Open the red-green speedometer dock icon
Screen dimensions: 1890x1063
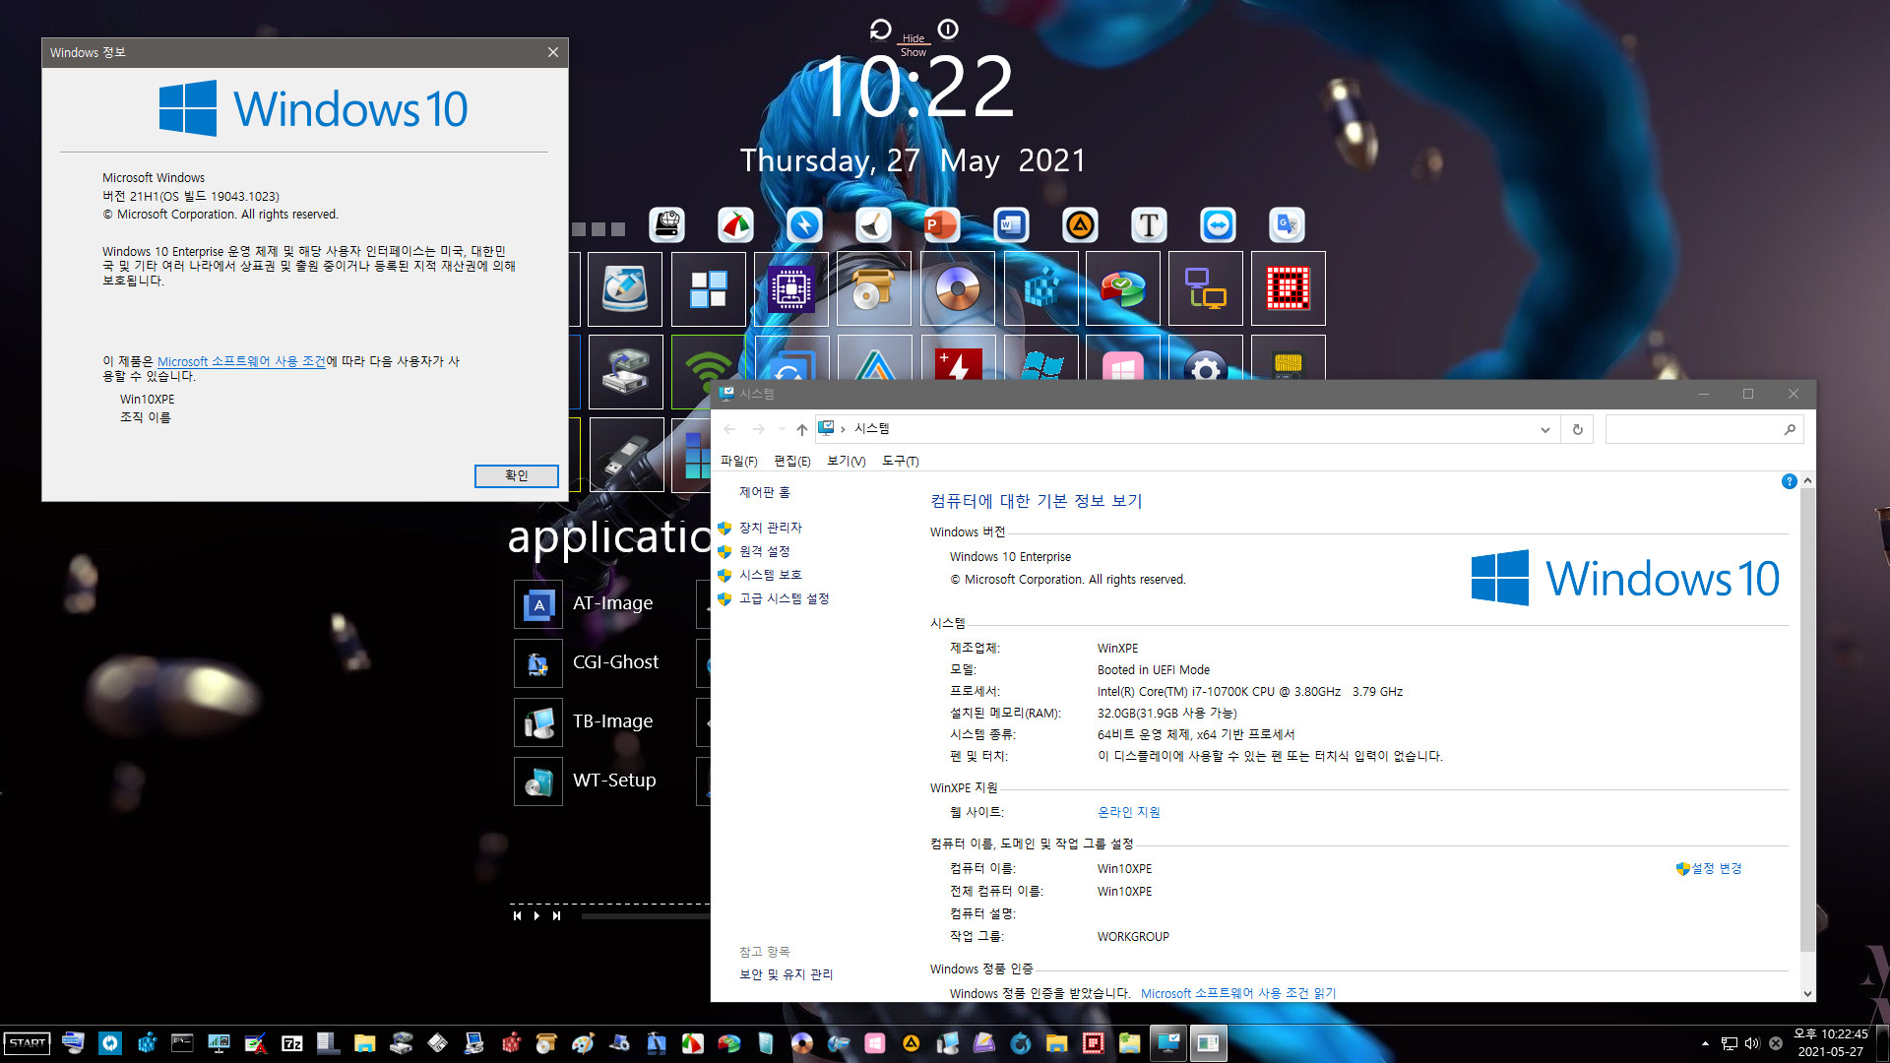(735, 225)
